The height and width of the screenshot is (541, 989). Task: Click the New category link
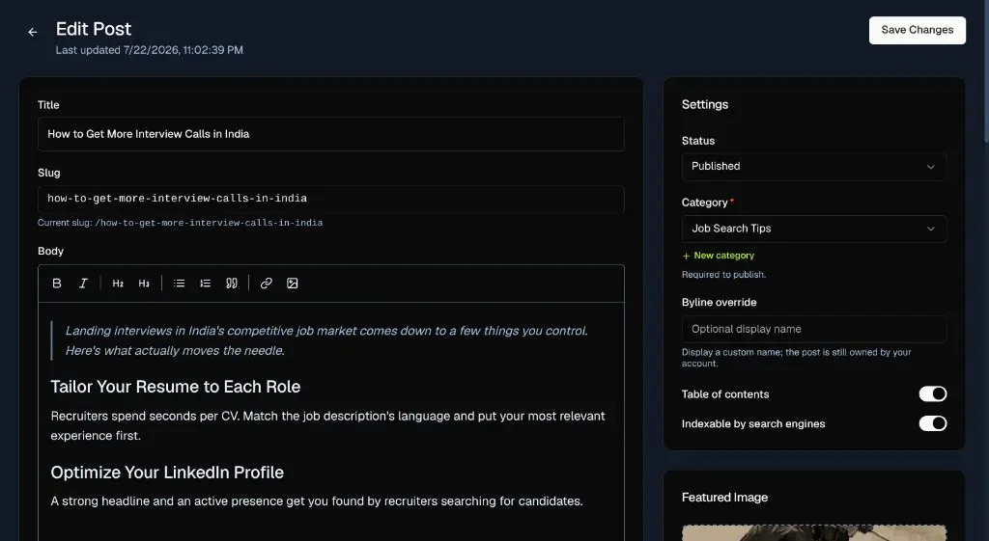719,256
